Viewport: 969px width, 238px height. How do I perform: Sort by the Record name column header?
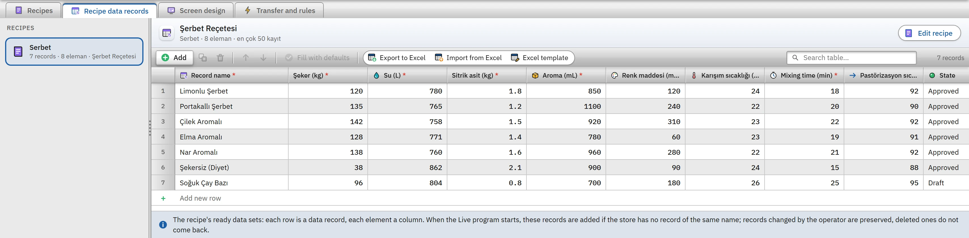[232, 75]
